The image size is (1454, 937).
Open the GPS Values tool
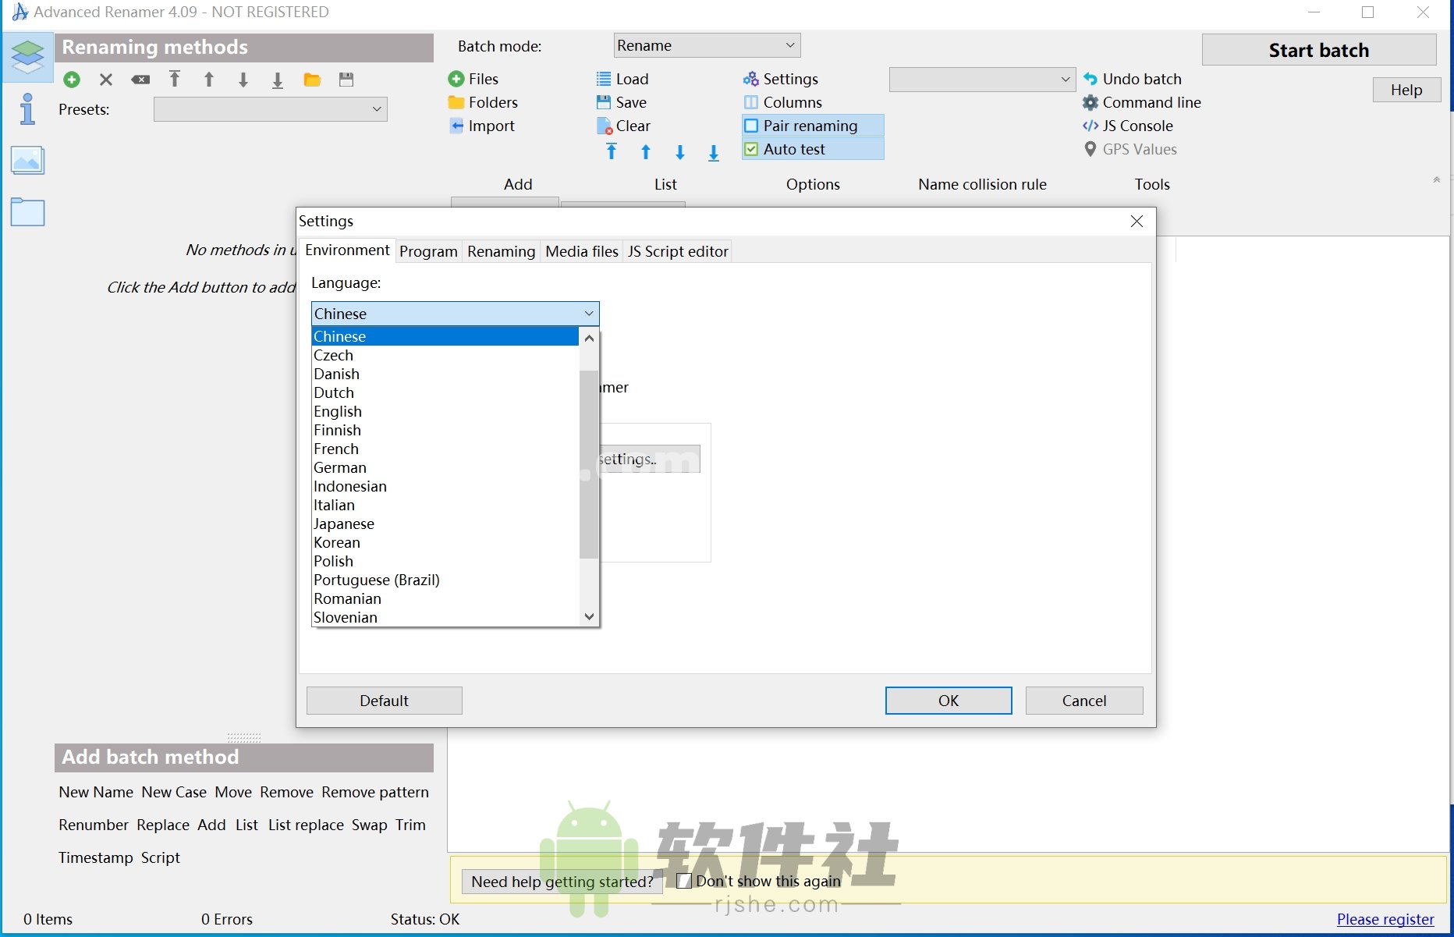[x=1138, y=149]
